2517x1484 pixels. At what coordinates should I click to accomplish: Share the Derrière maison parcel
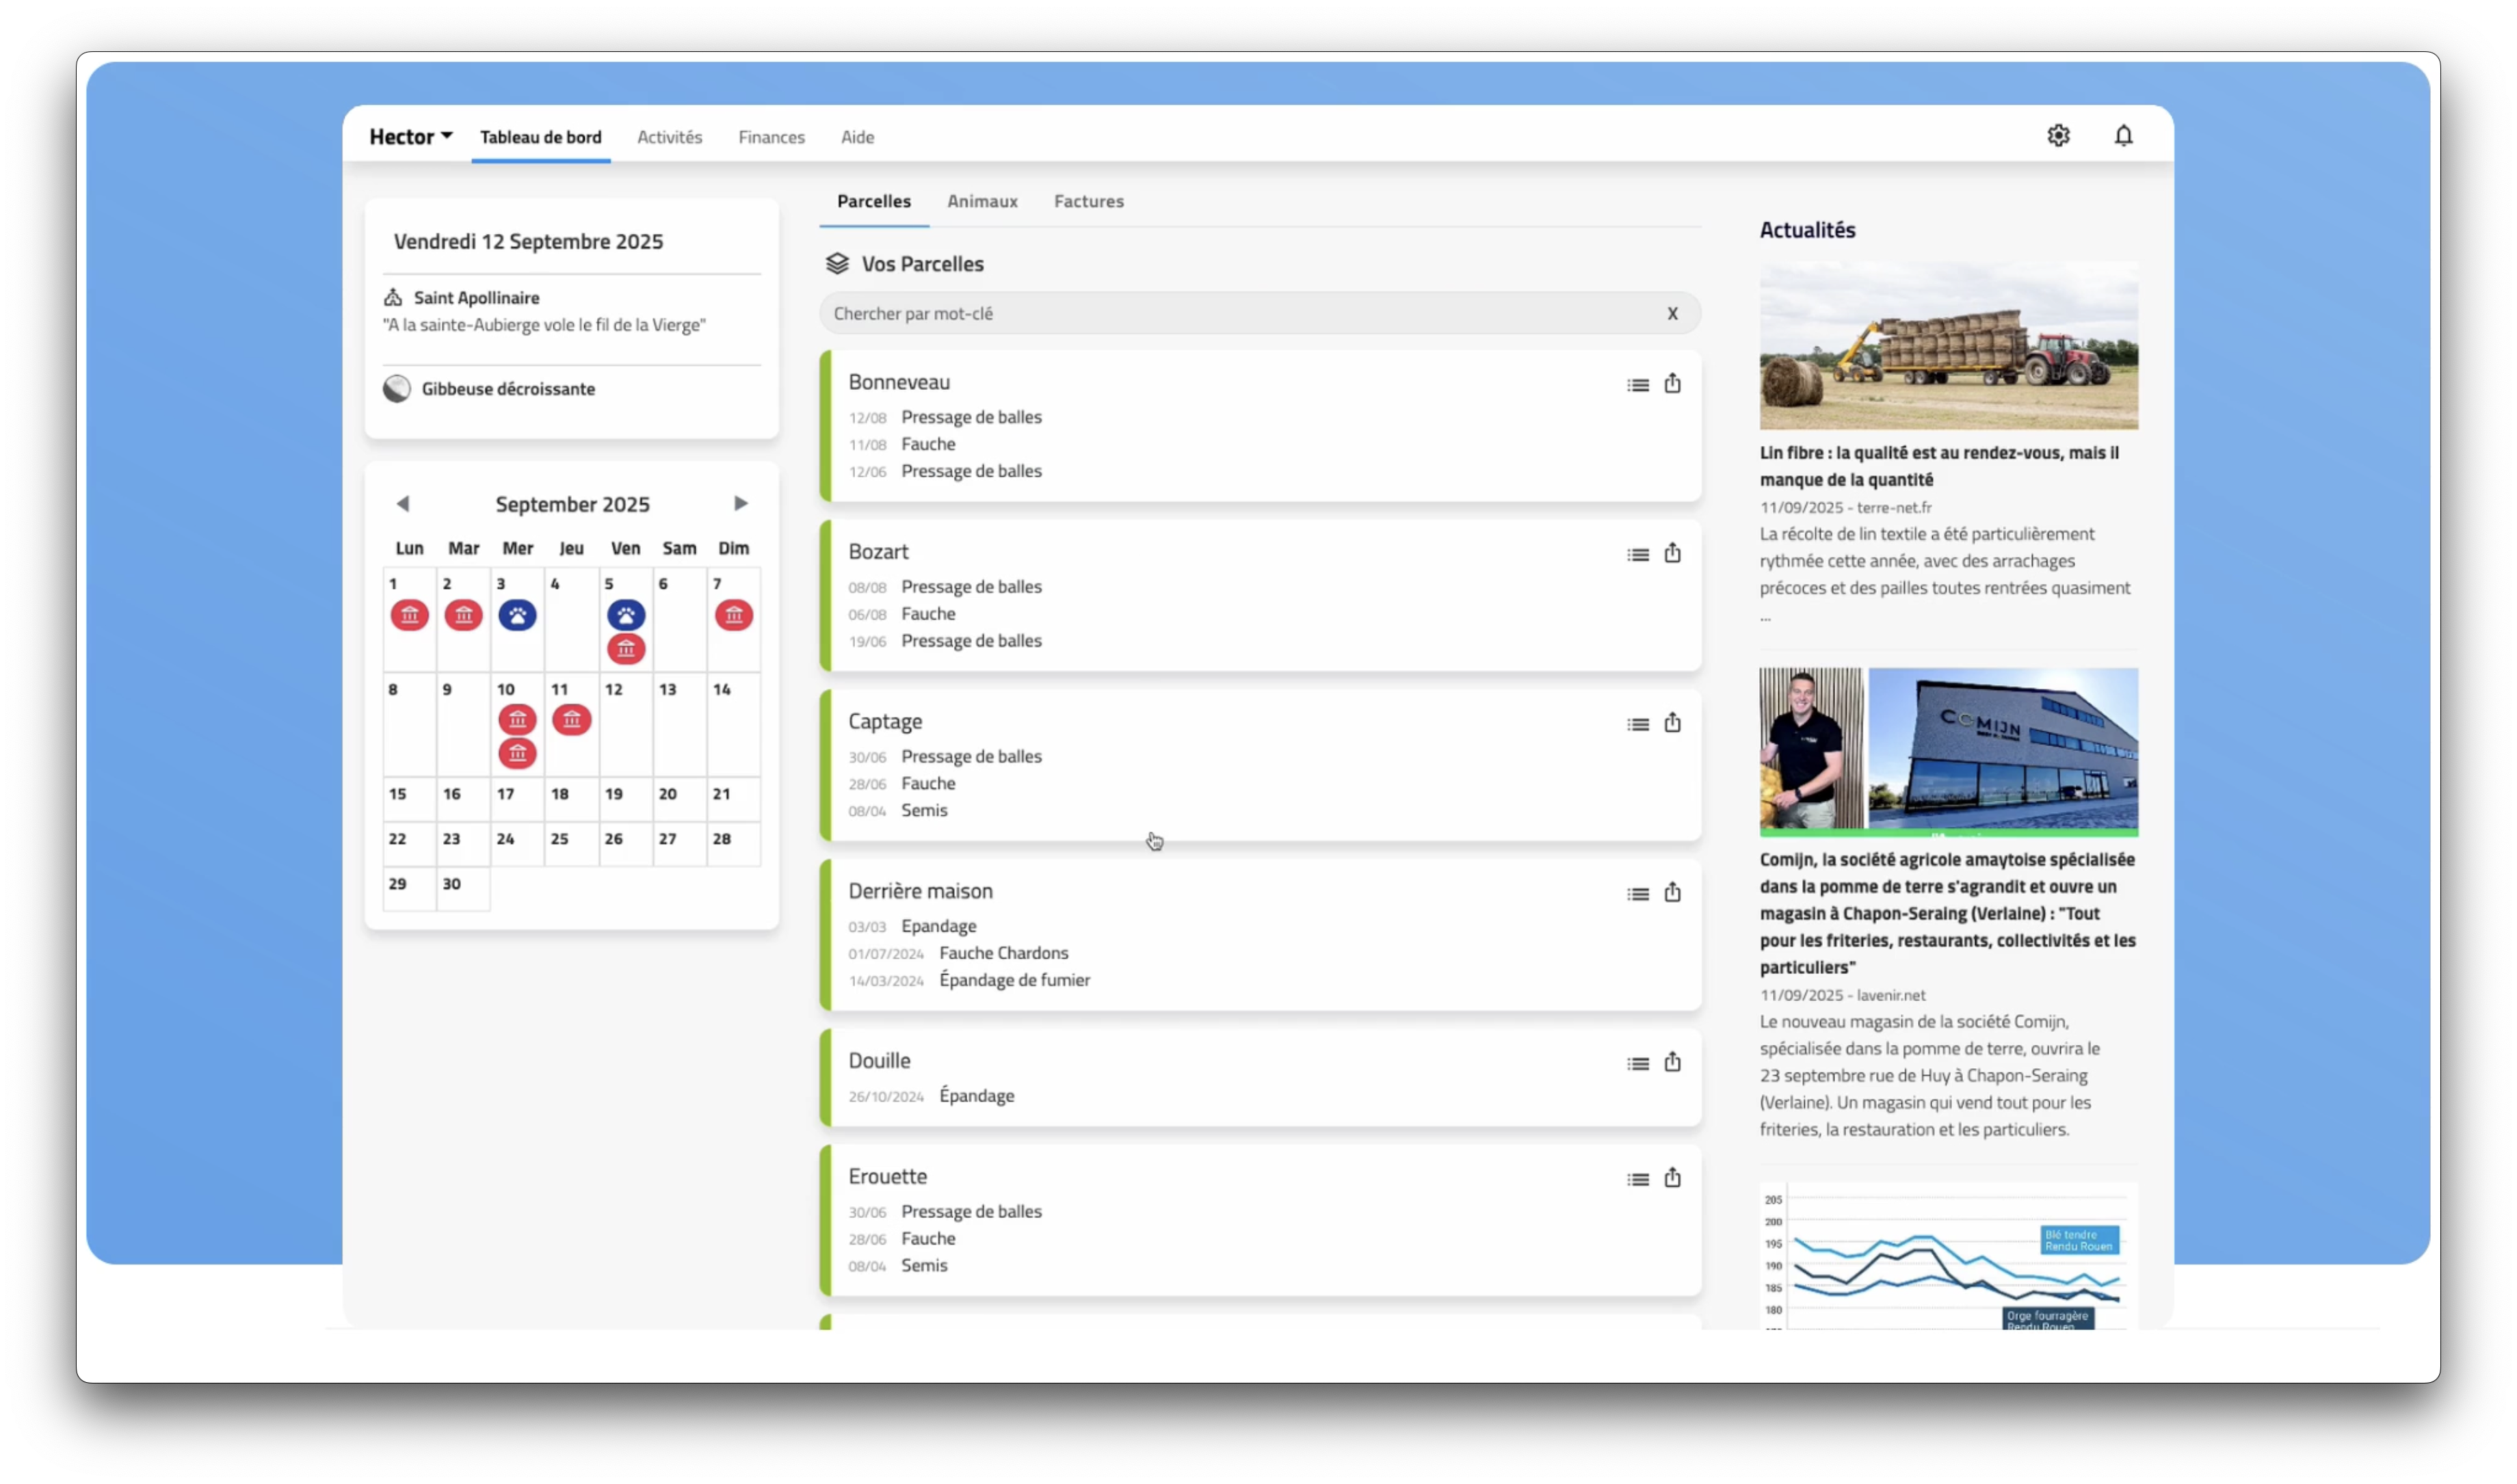point(1672,893)
